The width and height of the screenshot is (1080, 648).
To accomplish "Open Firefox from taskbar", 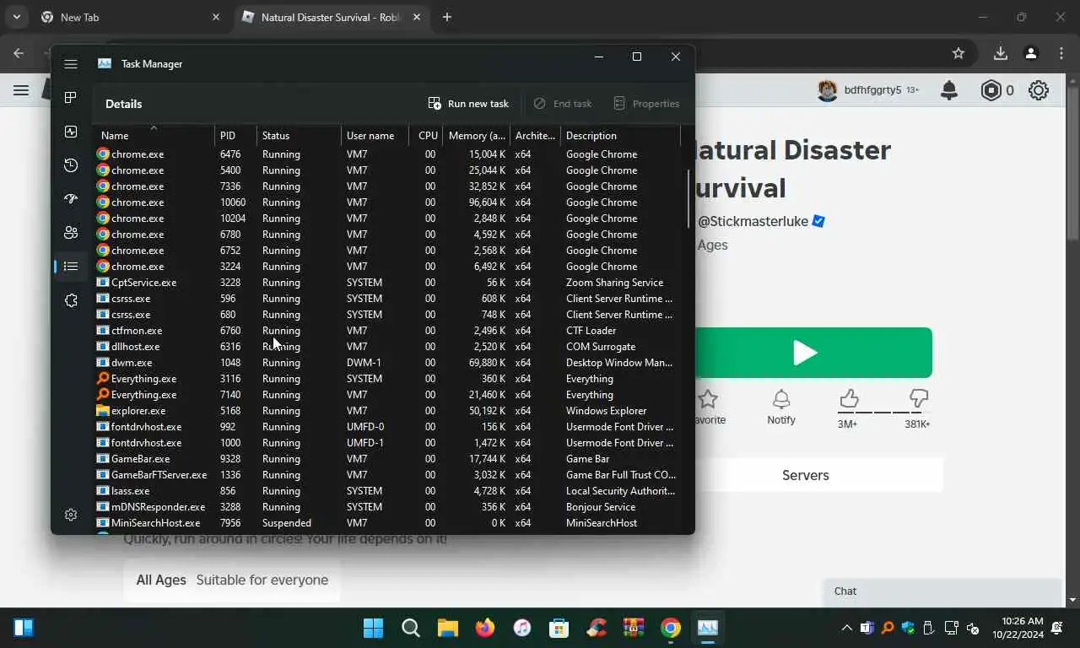I will click(484, 628).
